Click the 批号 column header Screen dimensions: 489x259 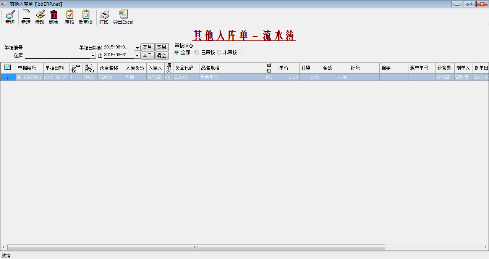pyautogui.click(x=364, y=68)
